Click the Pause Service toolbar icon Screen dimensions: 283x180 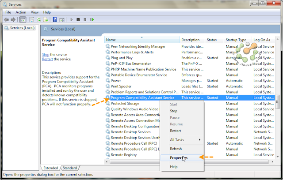click(85, 19)
